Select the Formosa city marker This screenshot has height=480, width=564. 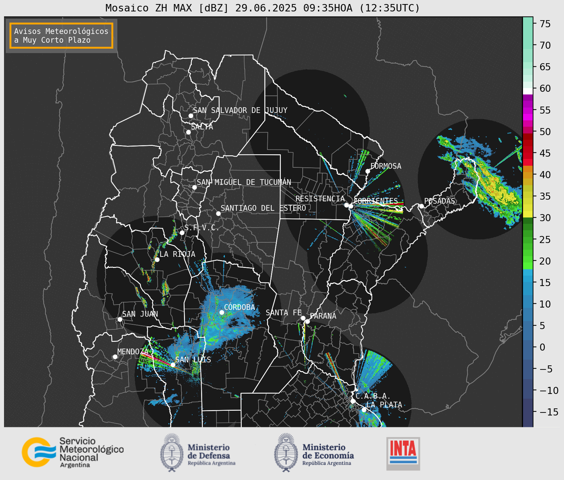coord(368,171)
